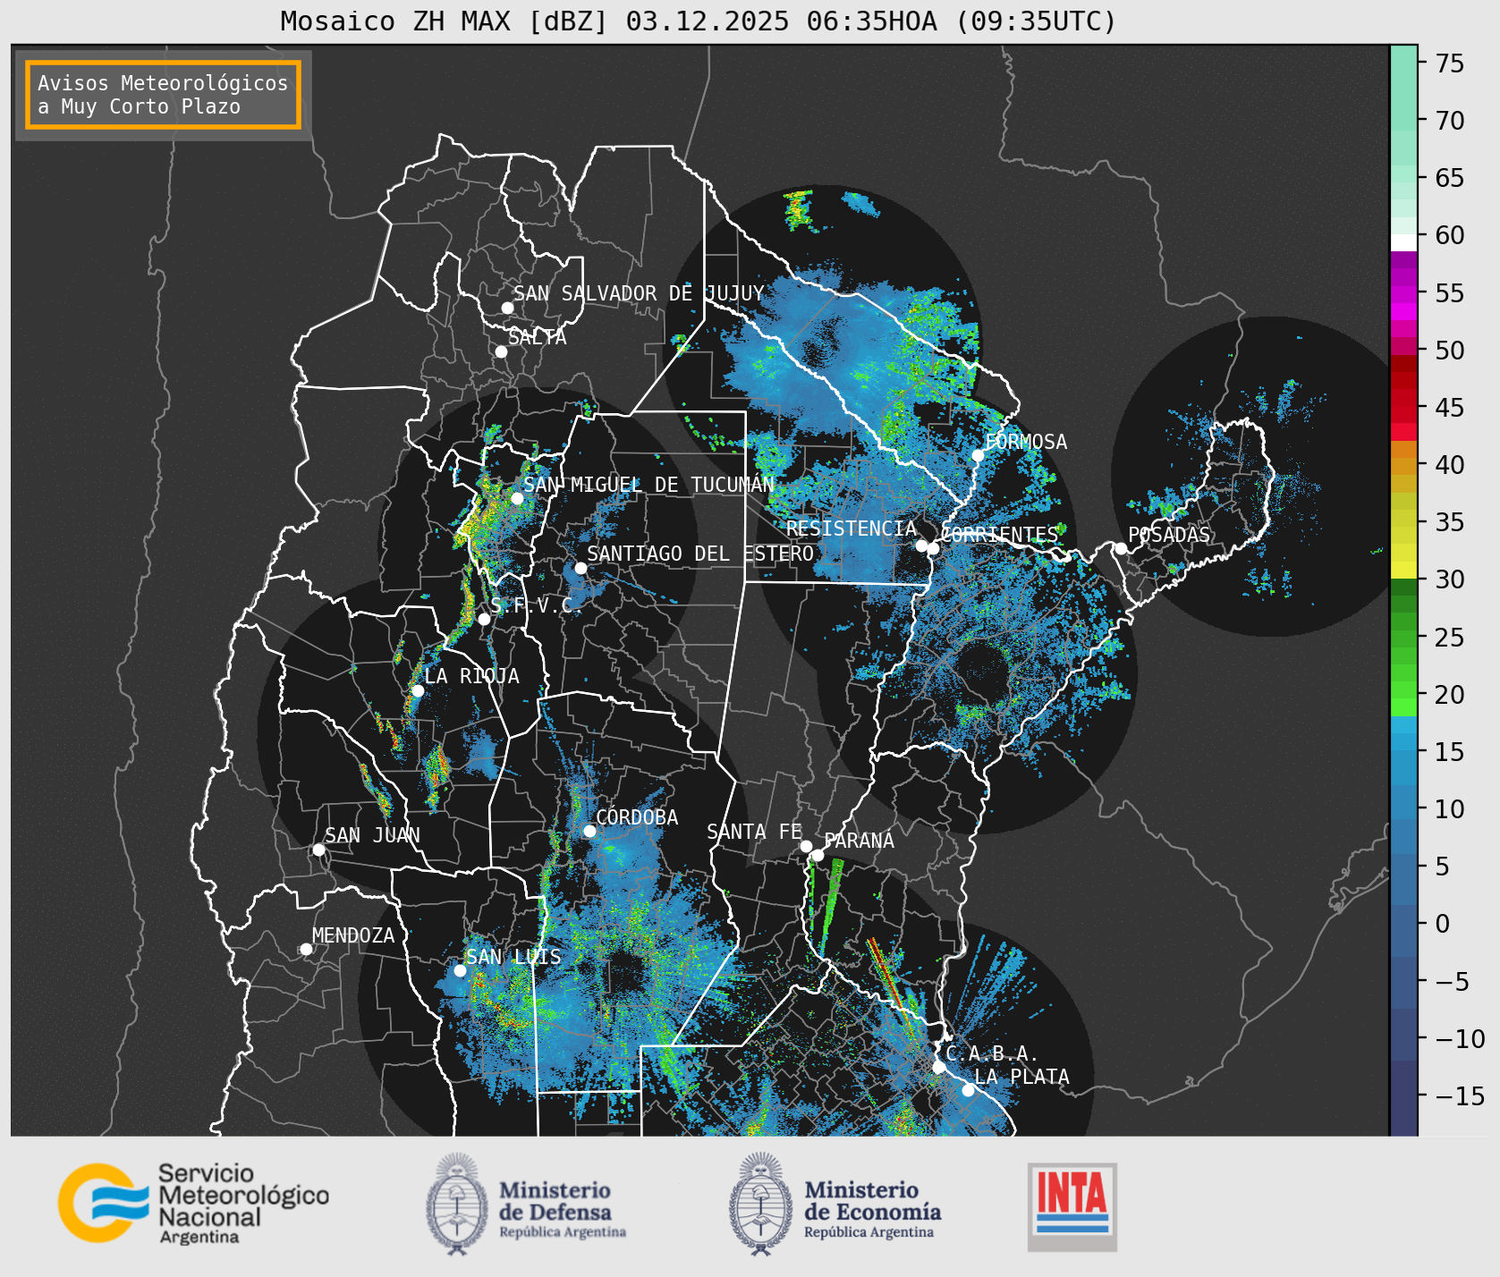
Task: Click the MENDOZA map label
Action: [x=353, y=935]
